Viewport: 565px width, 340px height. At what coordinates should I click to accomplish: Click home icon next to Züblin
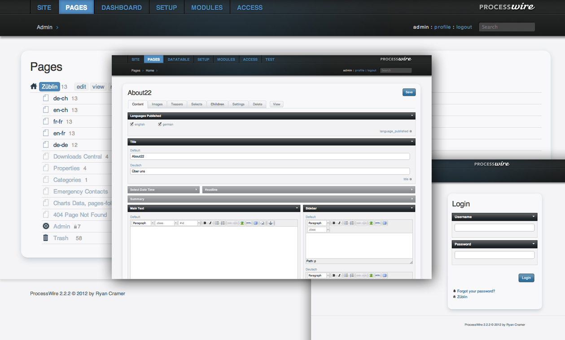(x=34, y=86)
